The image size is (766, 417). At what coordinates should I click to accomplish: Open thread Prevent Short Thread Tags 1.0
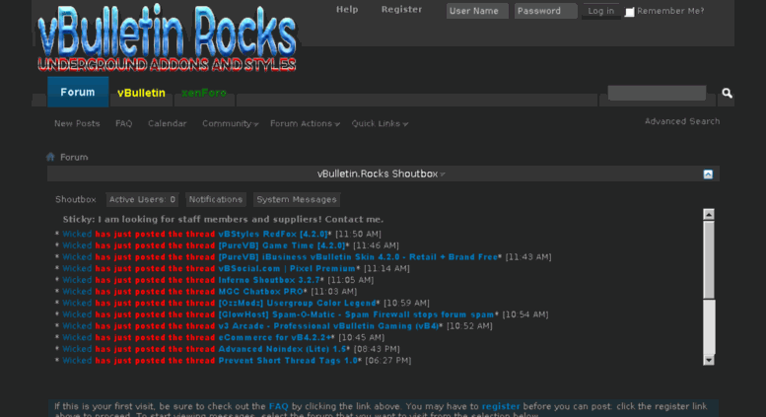tap(288, 361)
